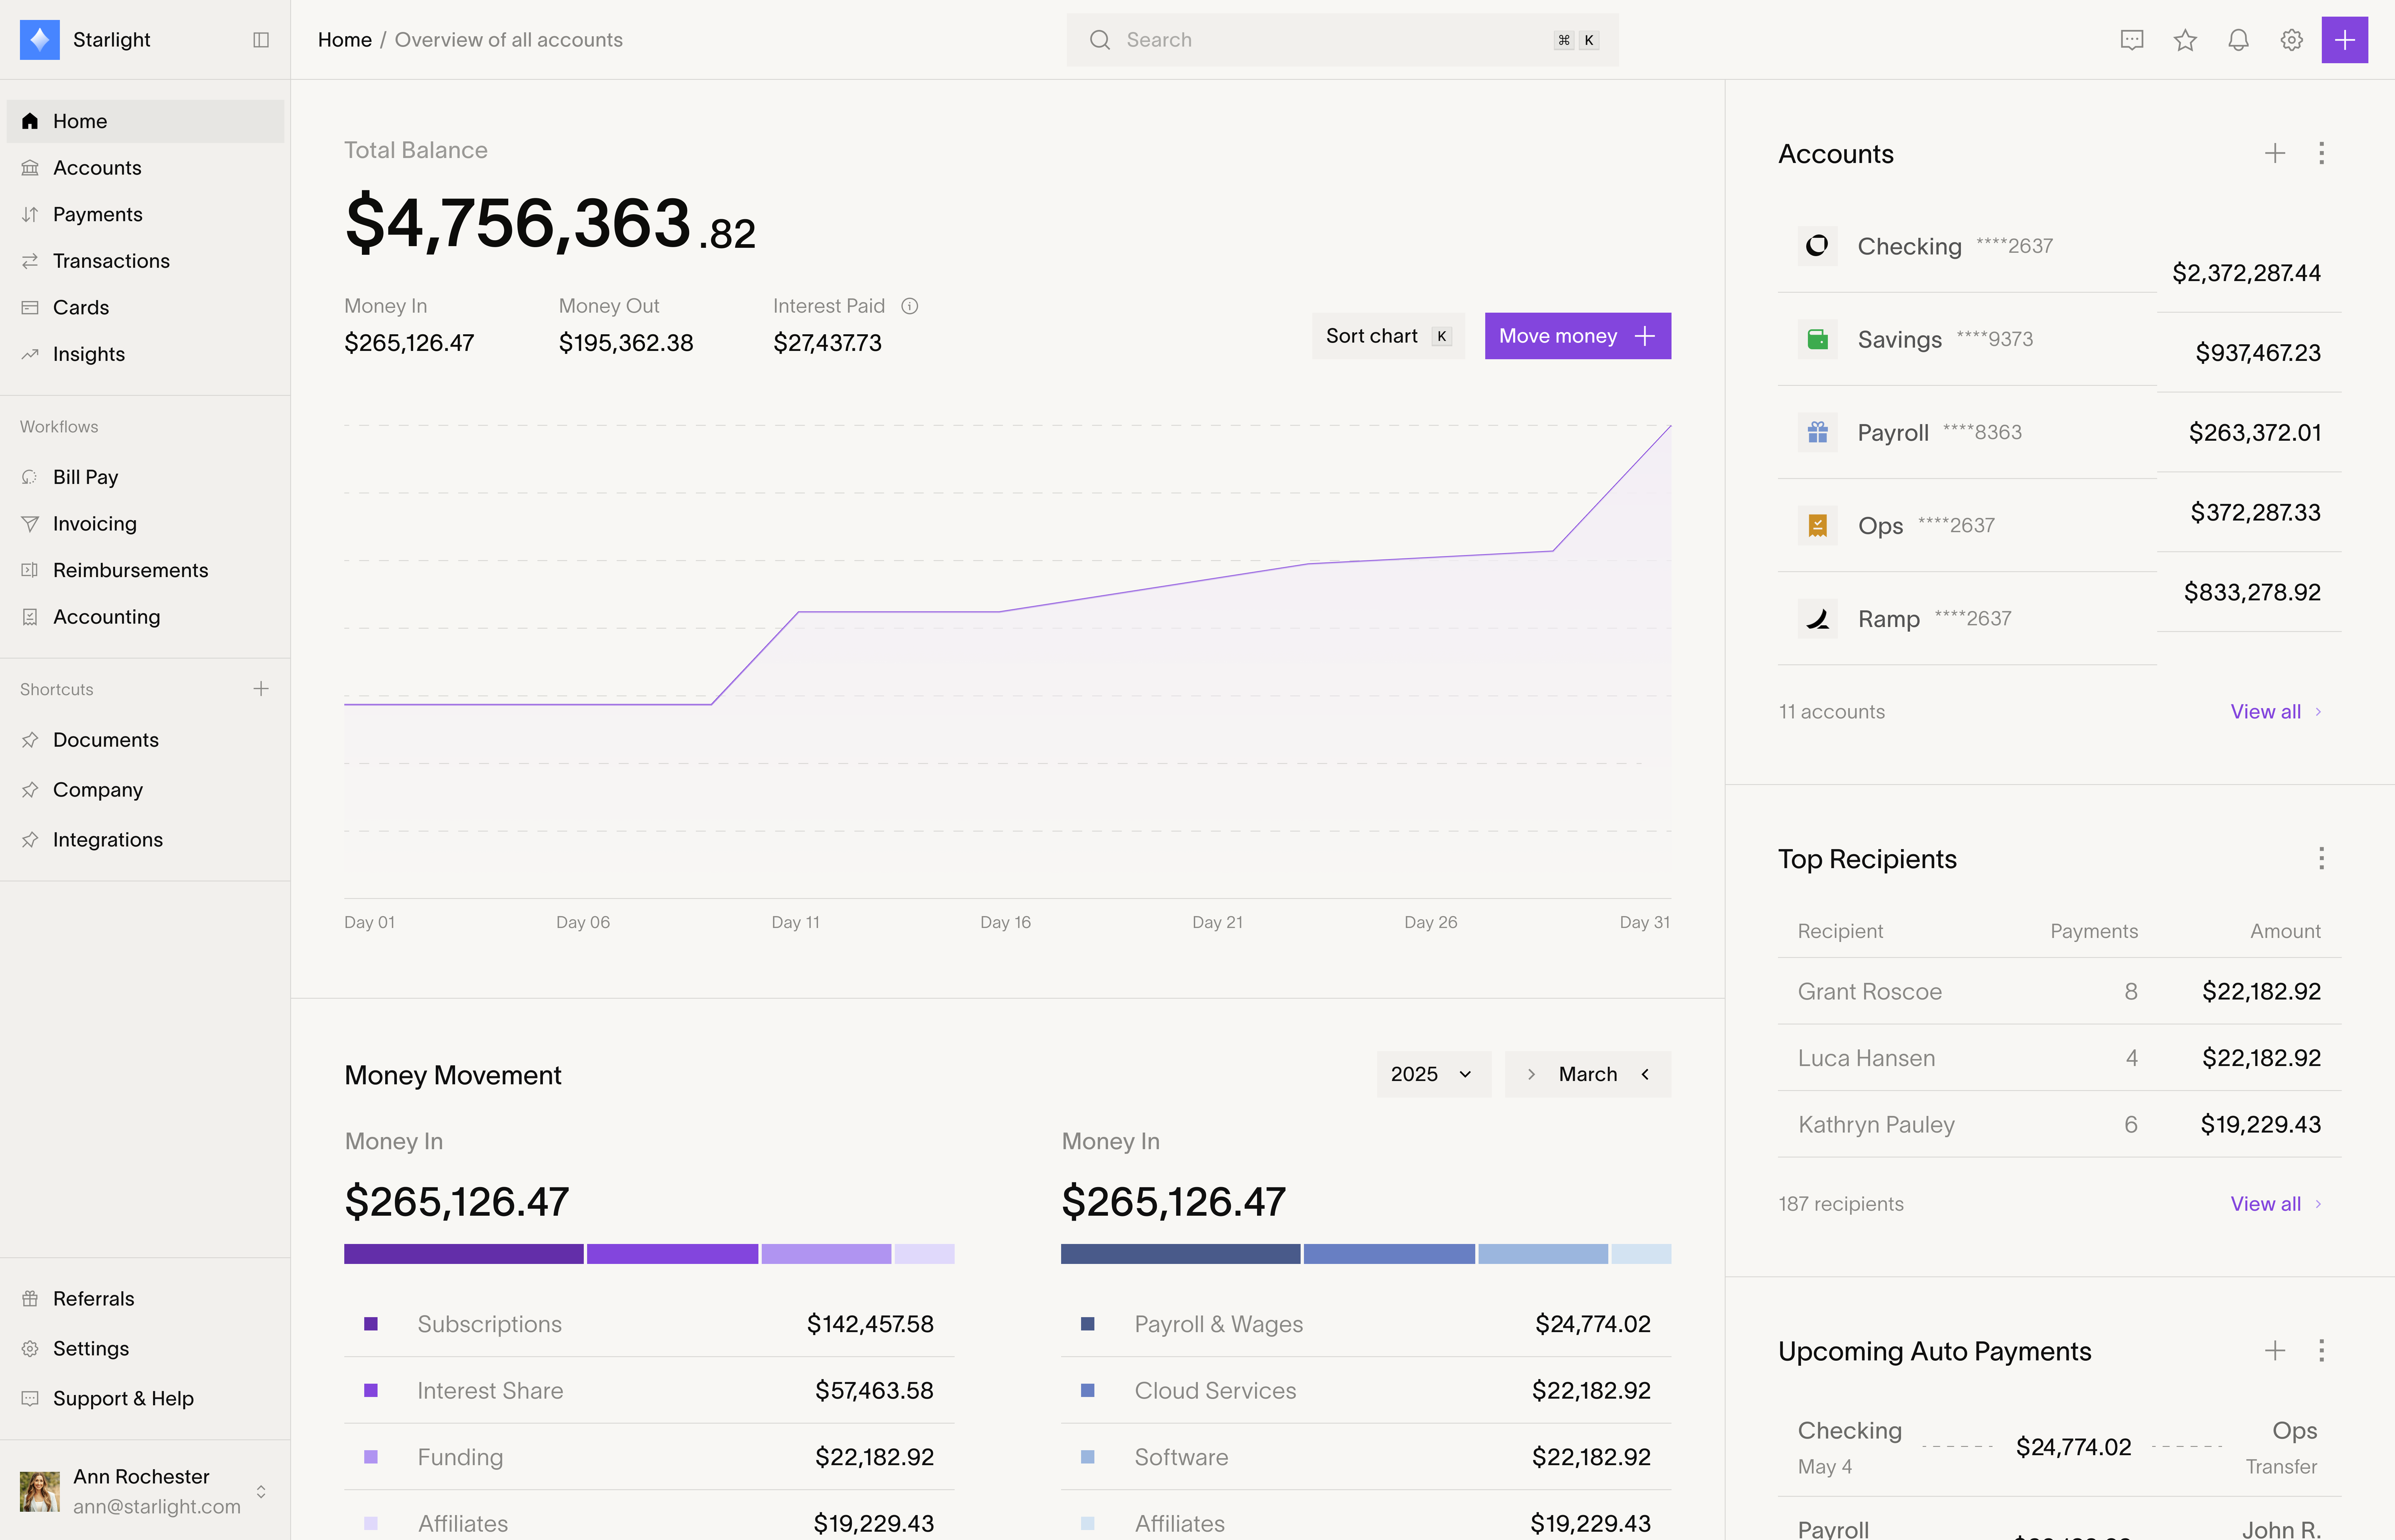Image resolution: width=2395 pixels, height=1540 pixels.
Task: Open the messages chat icon
Action: coord(2132,40)
